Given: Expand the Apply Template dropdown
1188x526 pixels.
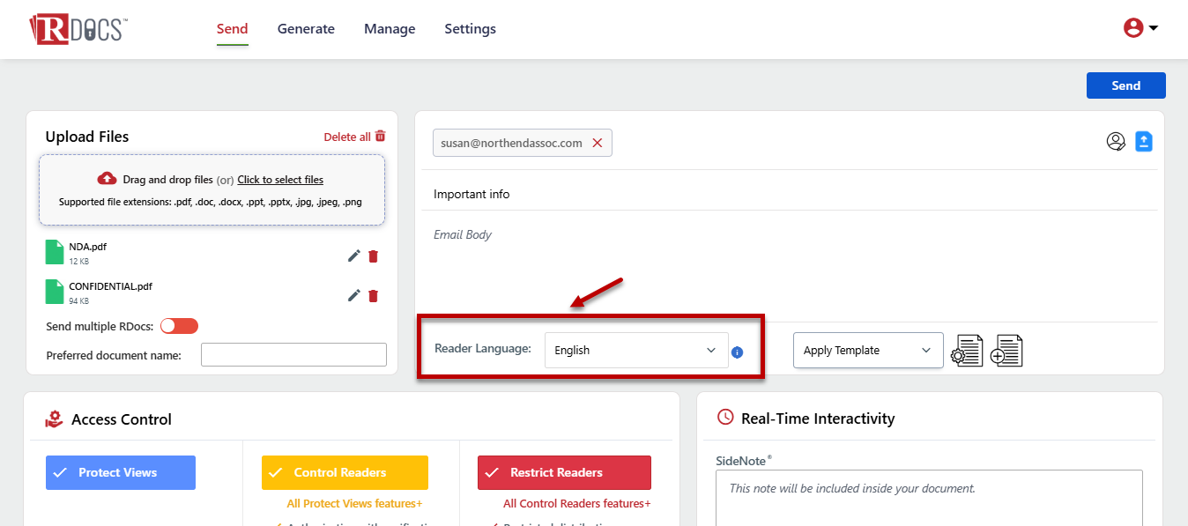Looking at the screenshot, I should point(867,350).
